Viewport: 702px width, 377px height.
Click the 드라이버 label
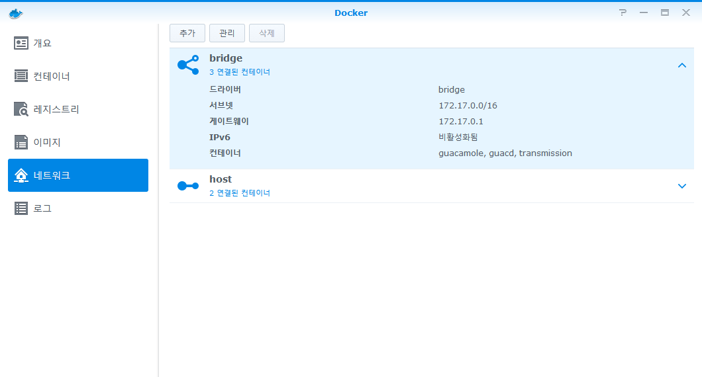click(x=225, y=89)
